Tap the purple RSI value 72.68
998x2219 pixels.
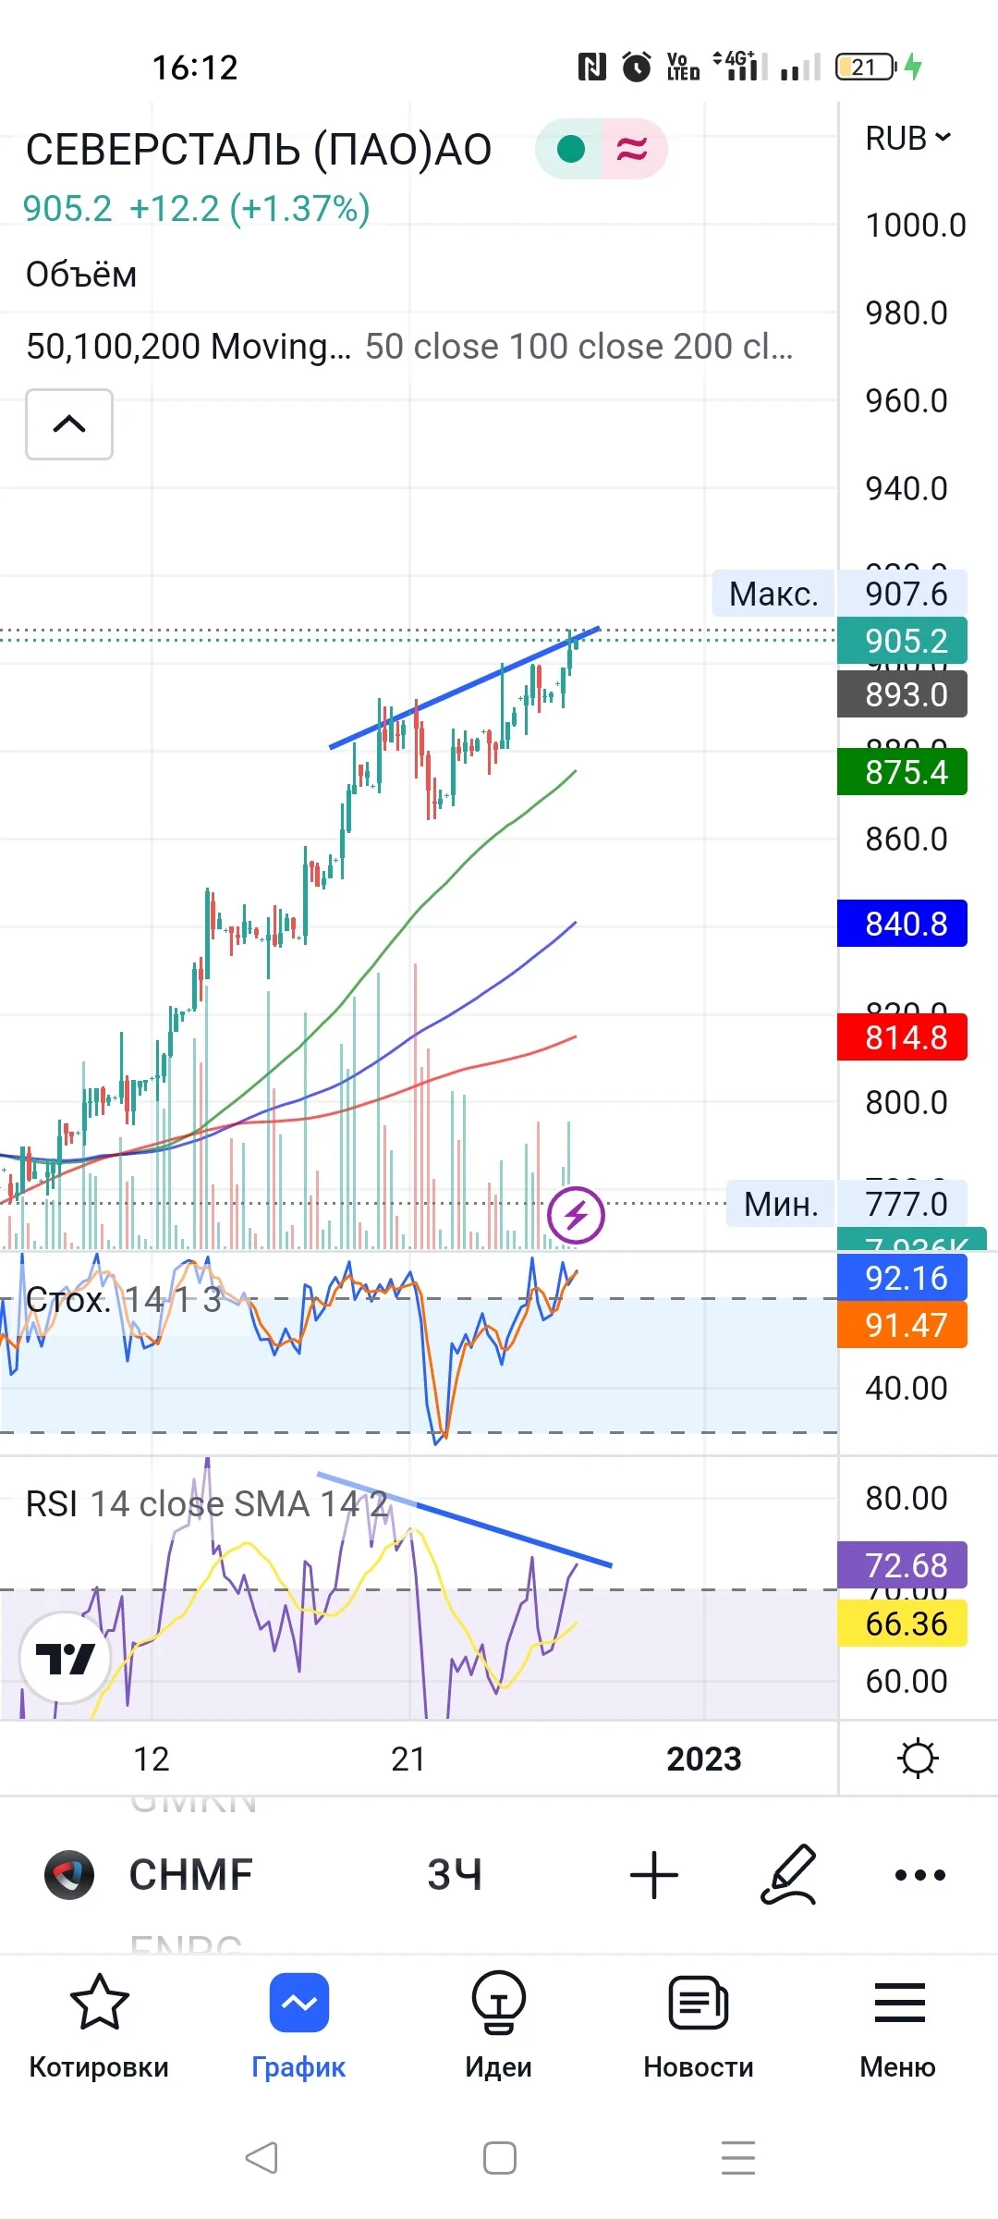(x=902, y=1565)
